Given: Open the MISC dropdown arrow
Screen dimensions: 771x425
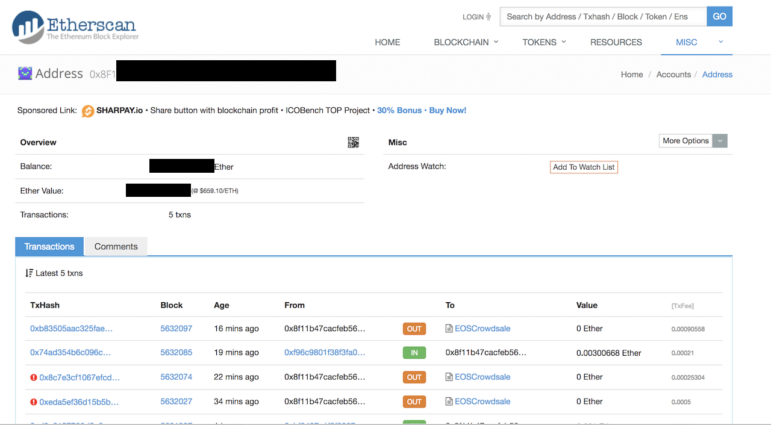Looking at the screenshot, I should [x=720, y=42].
